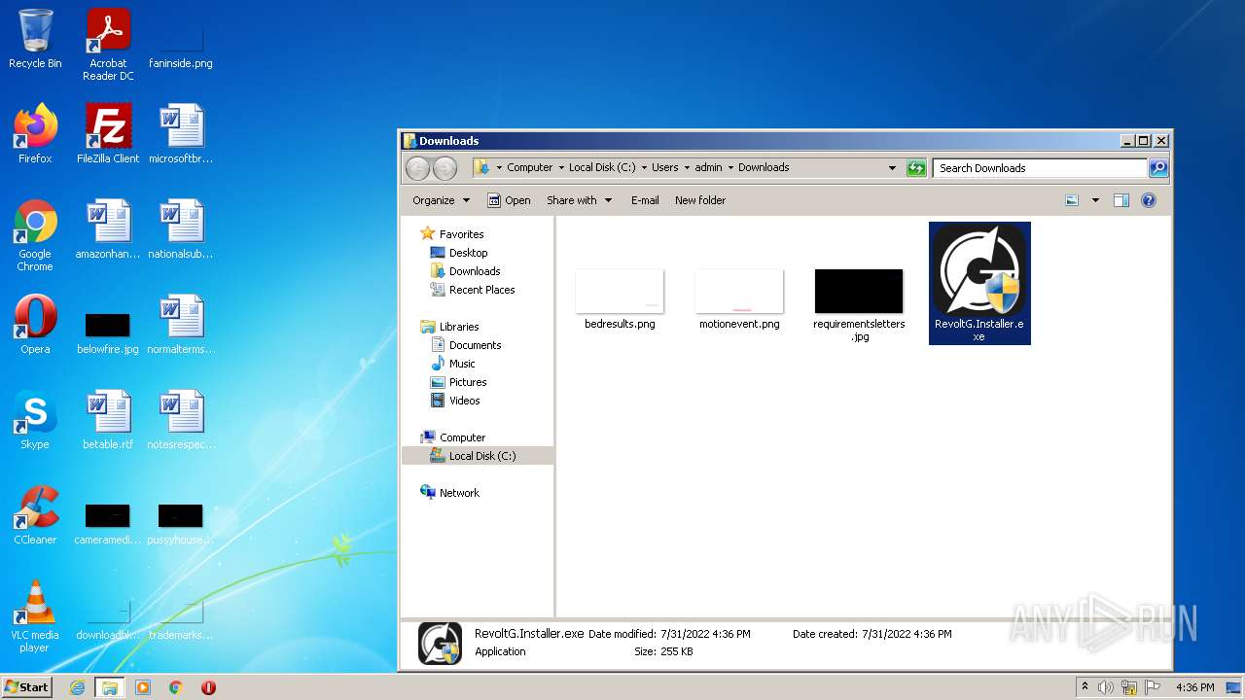Viewport: 1245px width, 700px height.
Task: Show hidden tray icons arrow
Action: (x=1085, y=687)
